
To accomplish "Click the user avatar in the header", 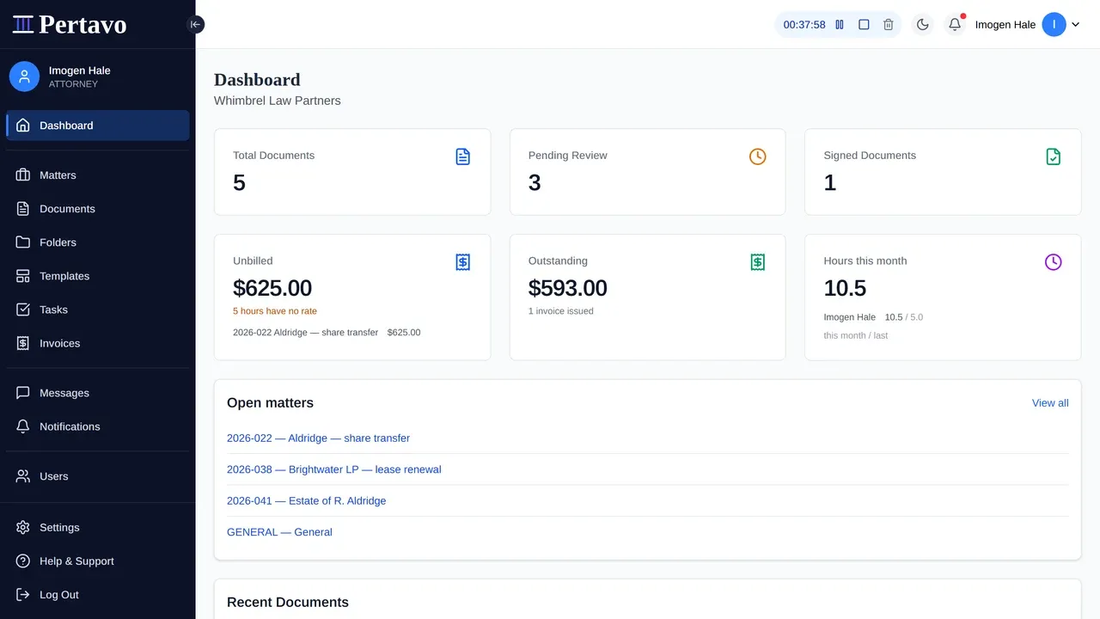I will [1054, 25].
